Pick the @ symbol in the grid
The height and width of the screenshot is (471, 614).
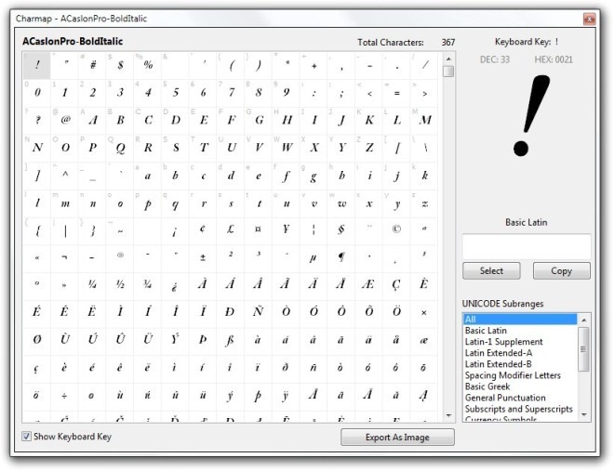pyautogui.click(x=64, y=121)
